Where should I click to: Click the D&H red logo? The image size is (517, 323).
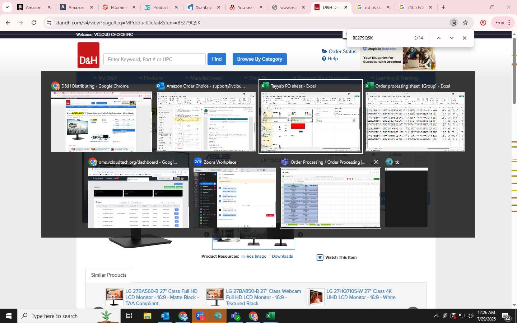coord(88,55)
